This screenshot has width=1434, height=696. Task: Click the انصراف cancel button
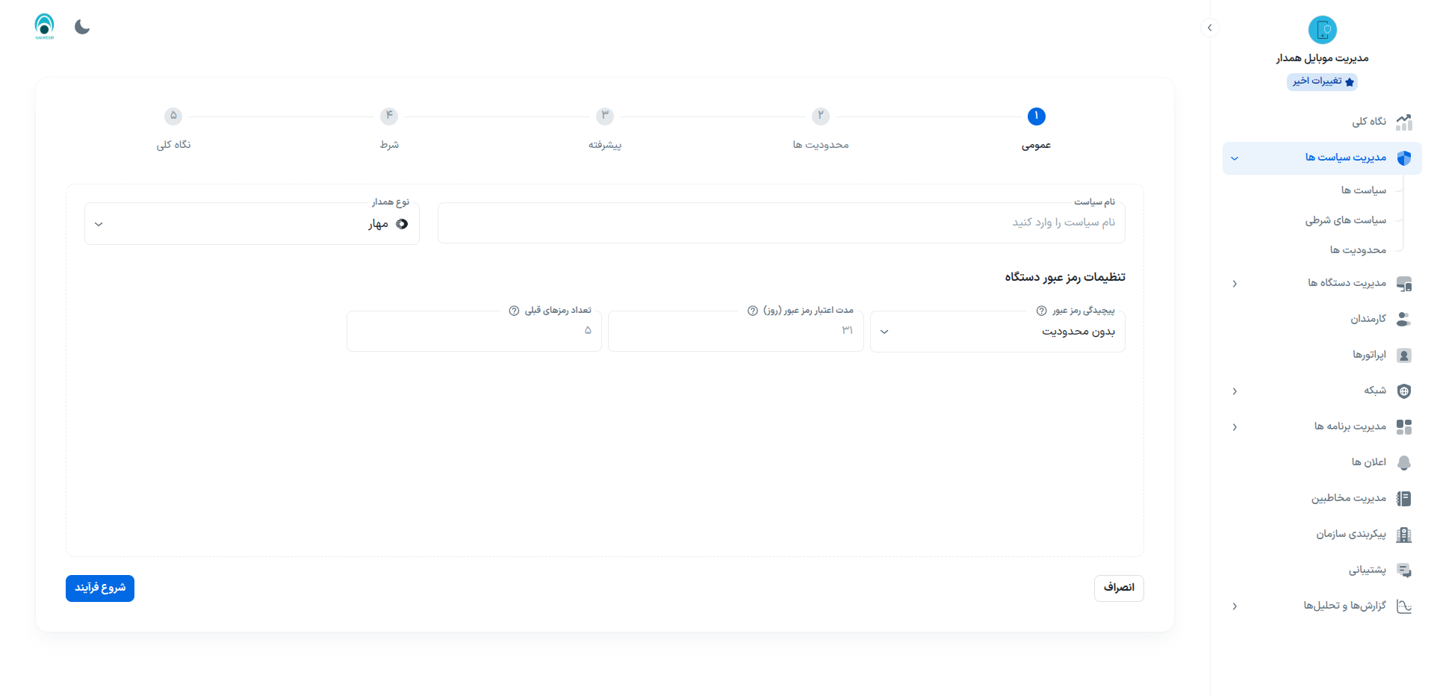[1118, 588]
